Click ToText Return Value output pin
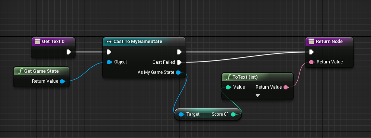The height and width of the screenshot is (138, 371). coord(286,87)
